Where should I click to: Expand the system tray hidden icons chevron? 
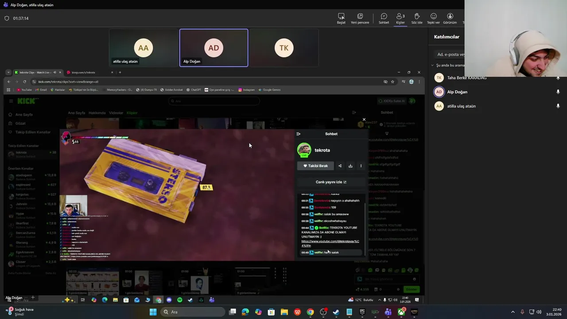pos(513,312)
